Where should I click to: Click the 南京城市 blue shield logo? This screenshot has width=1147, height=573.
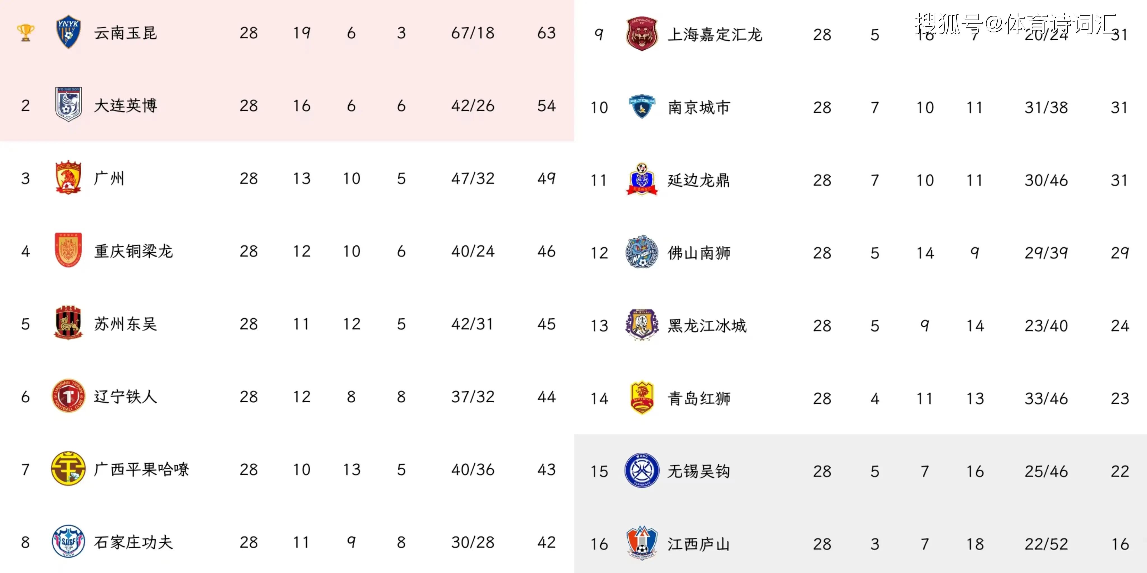coord(642,107)
